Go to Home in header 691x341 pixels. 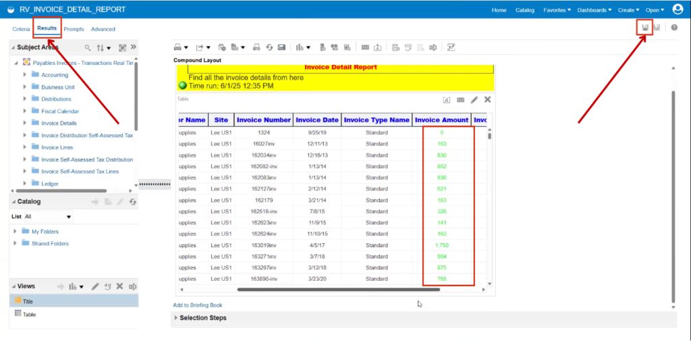click(x=499, y=9)
